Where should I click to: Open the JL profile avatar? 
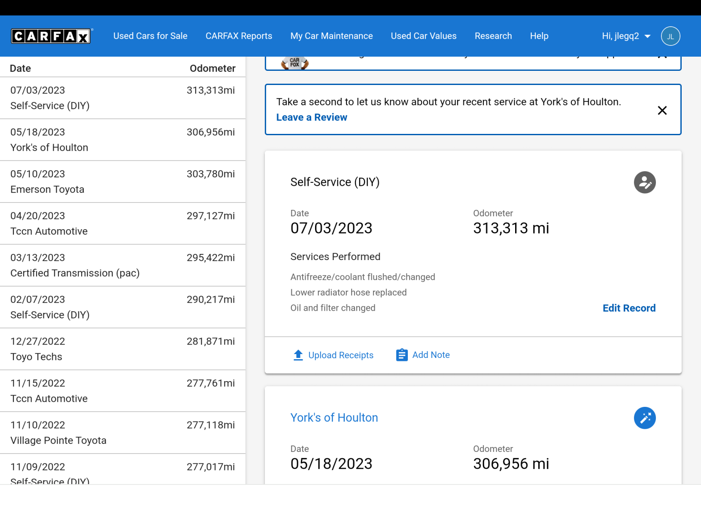point(671,36)
